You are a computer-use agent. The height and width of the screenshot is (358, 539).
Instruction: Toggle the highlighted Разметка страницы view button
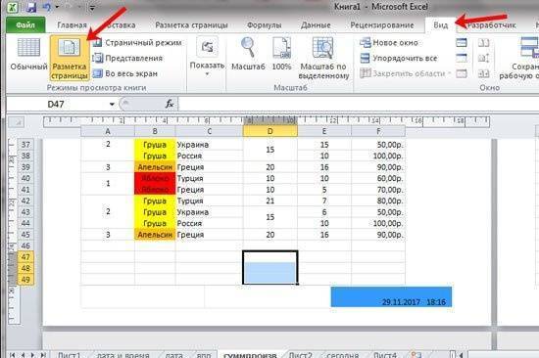point(70,59)
